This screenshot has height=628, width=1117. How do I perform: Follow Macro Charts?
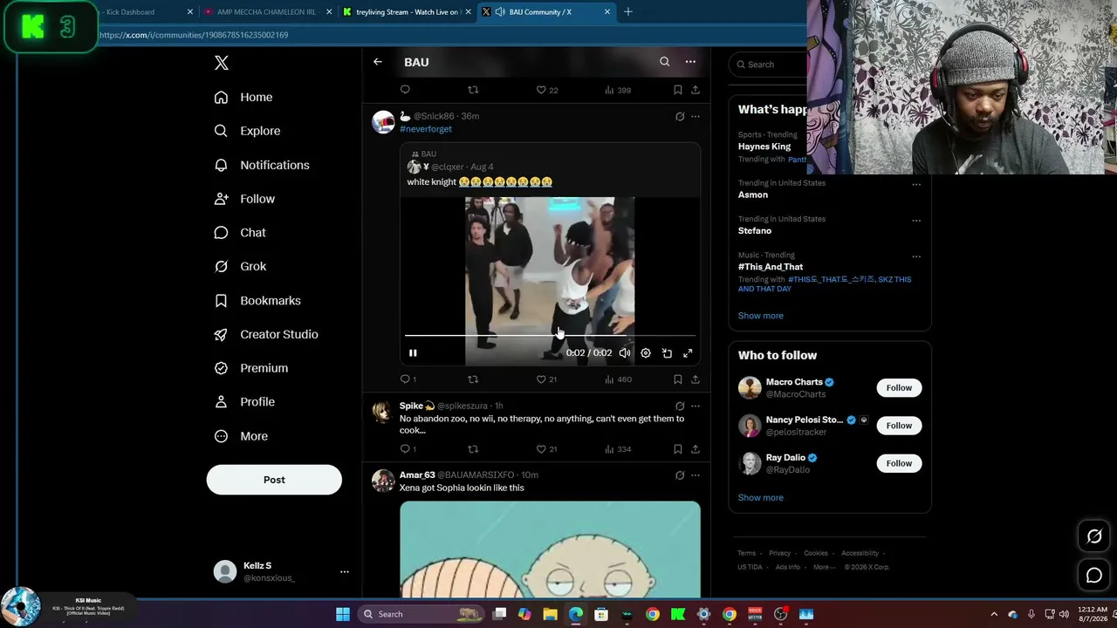[899, 388]
